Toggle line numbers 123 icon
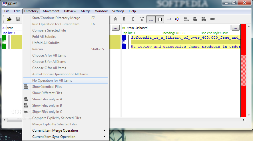 coord(168,19)
